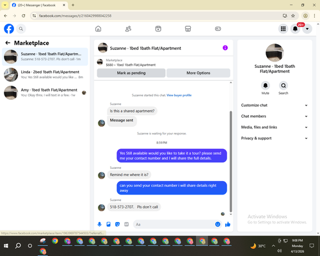Click the chat scroll-down arrow
The image size is (320, 256).
click(230, 214)
